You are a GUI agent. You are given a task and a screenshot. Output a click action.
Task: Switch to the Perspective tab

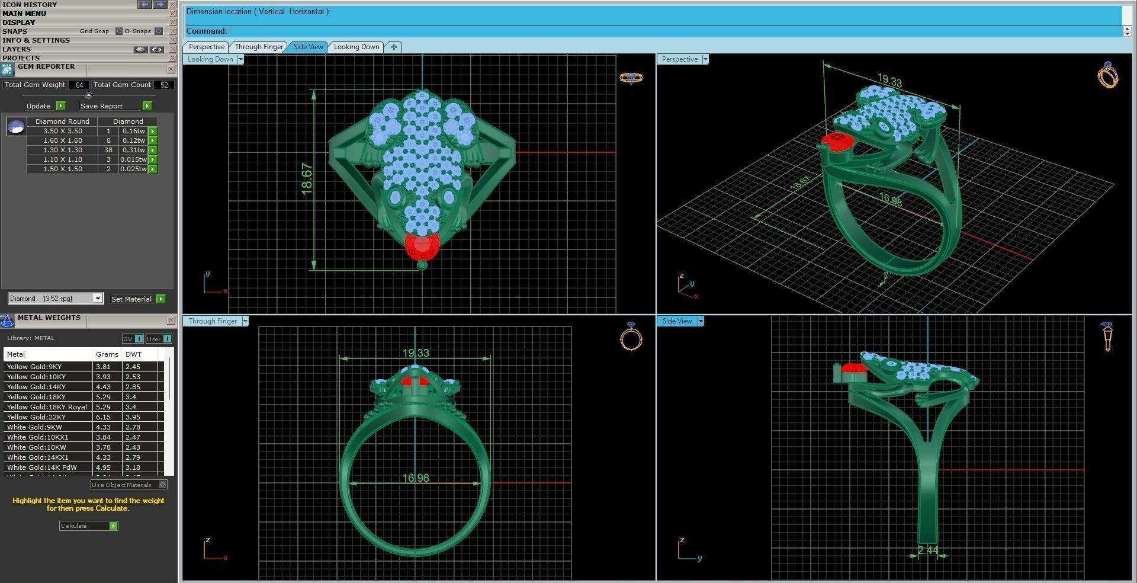(206, 47)
